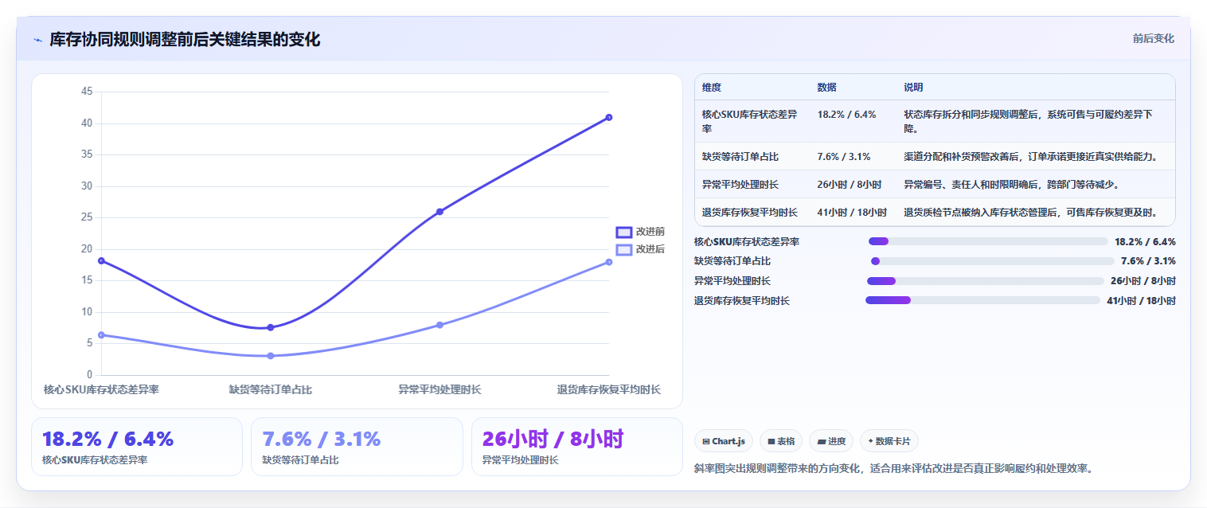Image resolution: width=1207 pixels, height=508 pixels.
Task: Click the footer note starting 斜率图突出
Action: tap(893, 468)
